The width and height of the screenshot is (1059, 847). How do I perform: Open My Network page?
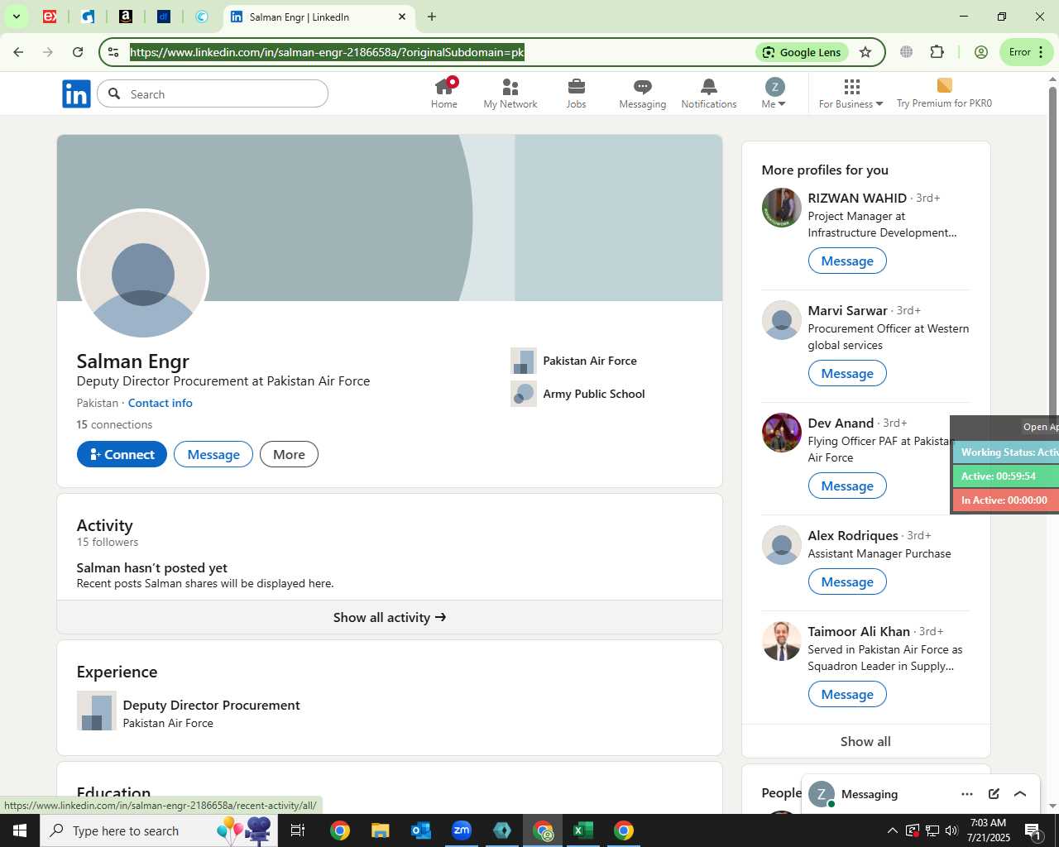tap(510, 93)
